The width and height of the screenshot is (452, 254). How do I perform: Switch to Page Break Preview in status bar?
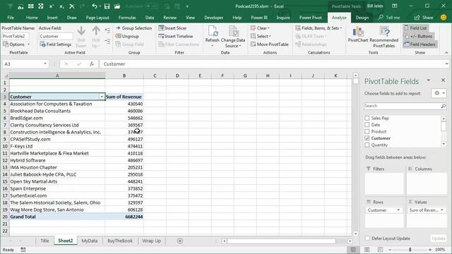pyautogui.click(x=380, y=249)
